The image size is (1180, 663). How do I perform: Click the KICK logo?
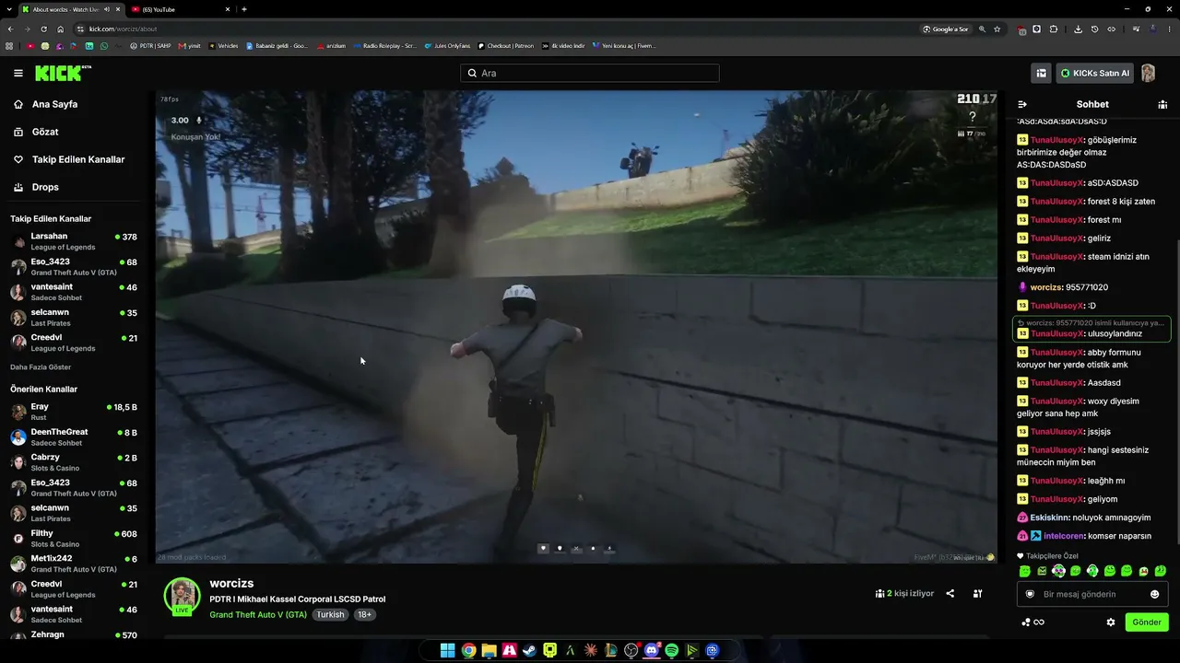tap(63, 73)
